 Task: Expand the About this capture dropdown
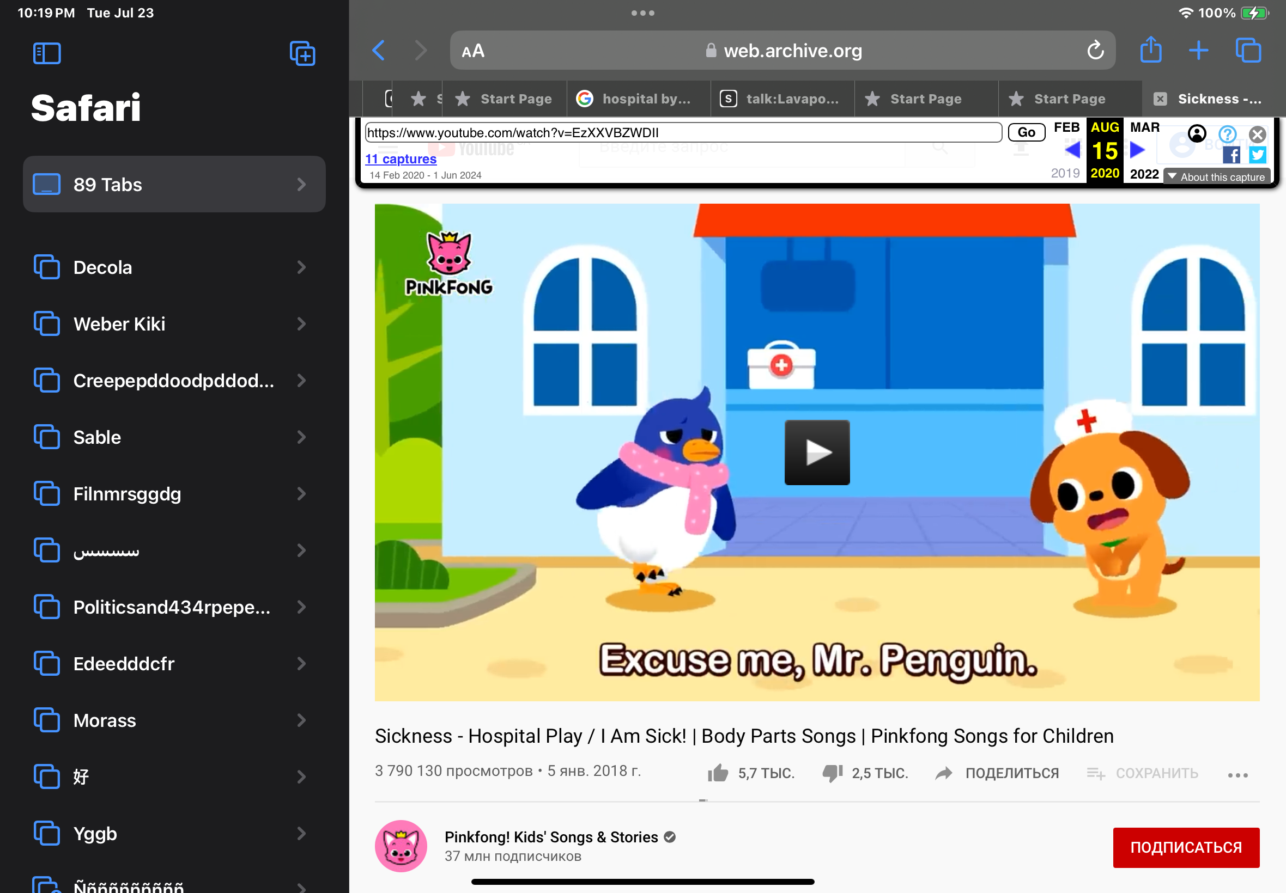[1217, 177]
